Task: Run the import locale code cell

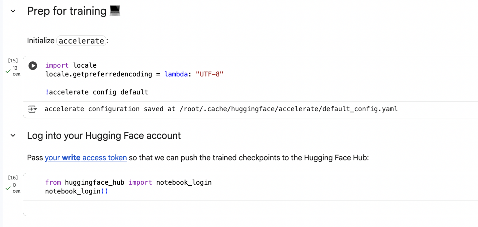Action: 33,66
